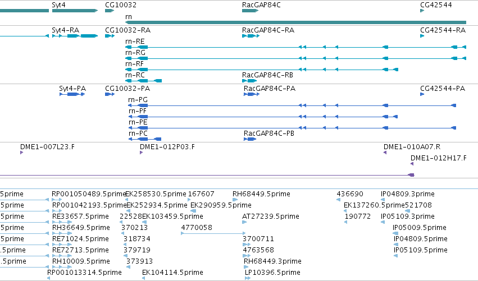Select transcript Syt4-RA label
Viewport: 478px width, 281px height.
(x=65, y=30)
